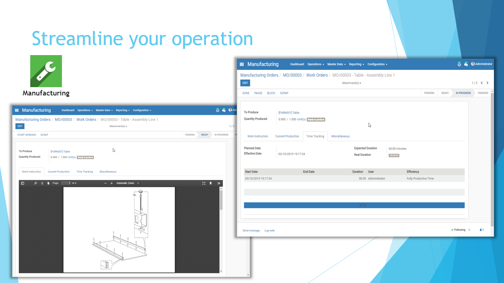Image resolution: width=504 pixels, height=283 pixels.
Task: Go to next PDF page arrow
Action: [48, 183]
